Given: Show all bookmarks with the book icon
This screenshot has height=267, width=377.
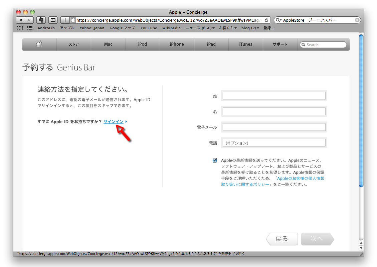Looking at the screenshot, I should [x=20, y=28].
